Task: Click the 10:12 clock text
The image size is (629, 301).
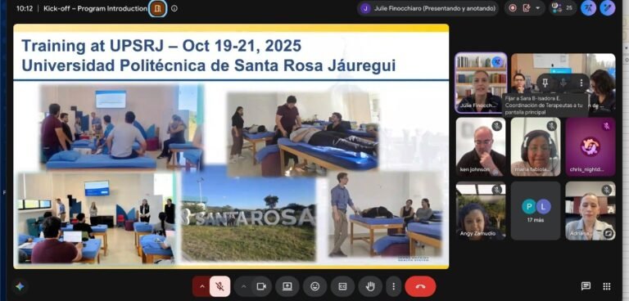Action: click(x=24, y=8)
